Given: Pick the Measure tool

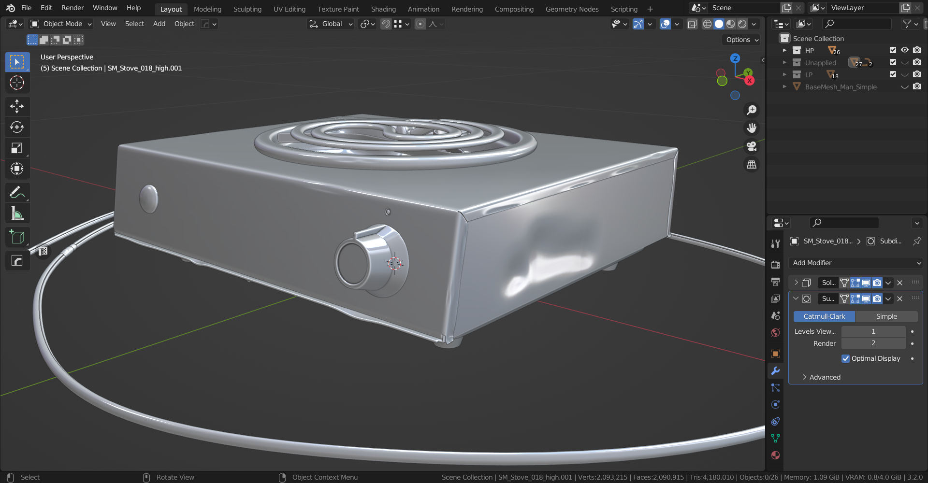Looking at the screenshot, I should pos(17,213).
